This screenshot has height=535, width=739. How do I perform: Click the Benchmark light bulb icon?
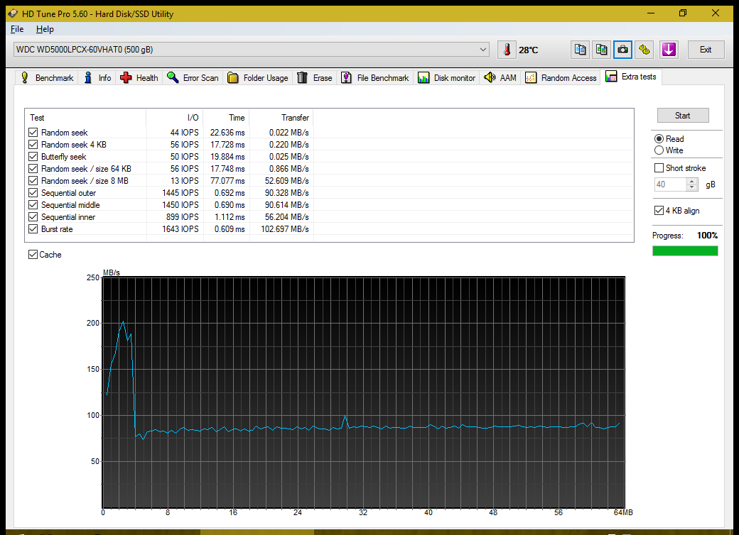(25, 77)
